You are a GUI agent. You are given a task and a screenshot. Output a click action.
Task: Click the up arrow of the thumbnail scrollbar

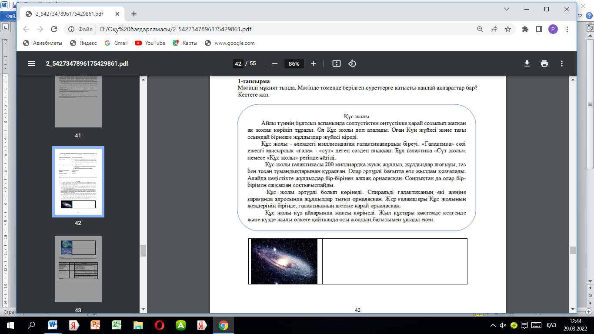tap(143, 79)
